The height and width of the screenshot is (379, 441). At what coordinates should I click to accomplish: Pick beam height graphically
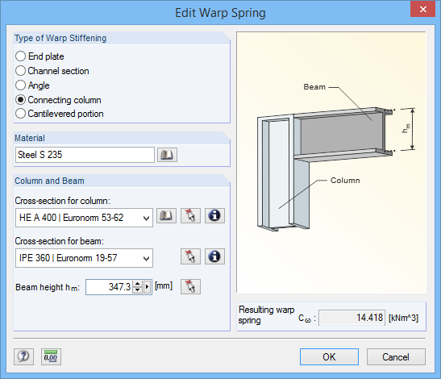190,287
